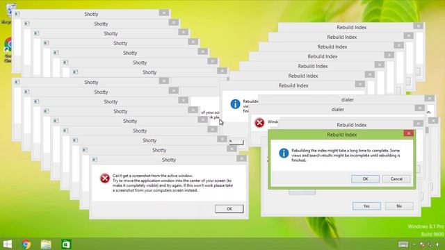Open the touch keyboard from the taskbar

tap(403, 244)
